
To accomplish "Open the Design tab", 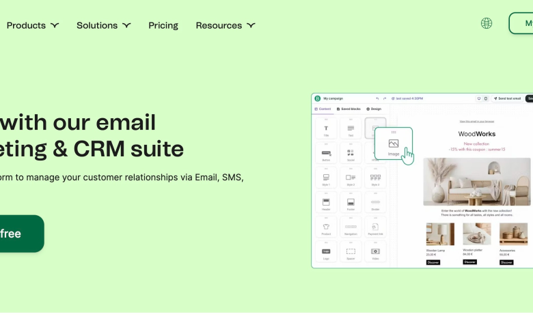I will point(374,109).
